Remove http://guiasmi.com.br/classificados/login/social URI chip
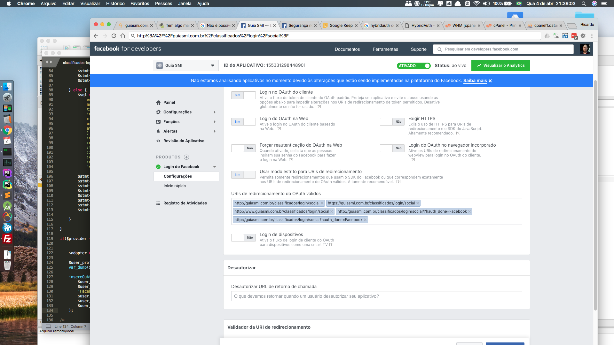614x345 pixels. (322, 203)
